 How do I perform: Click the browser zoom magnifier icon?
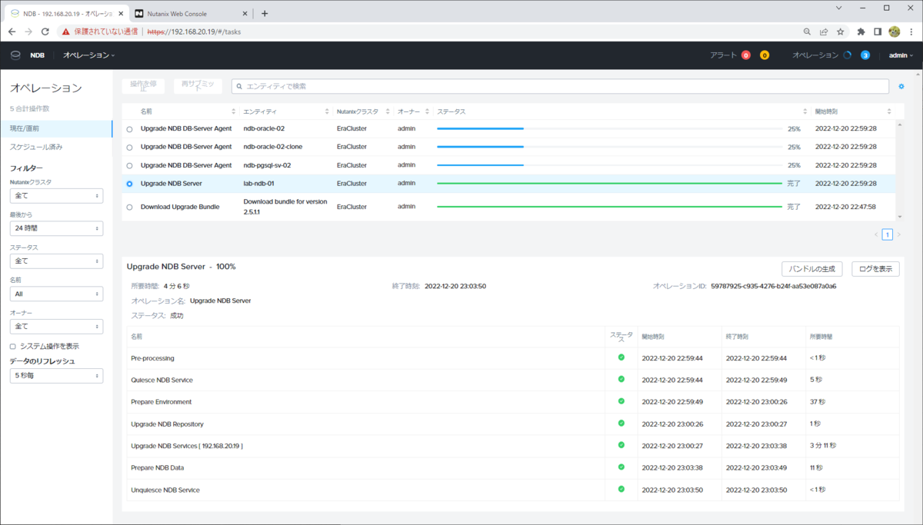[x=807, y=32]
